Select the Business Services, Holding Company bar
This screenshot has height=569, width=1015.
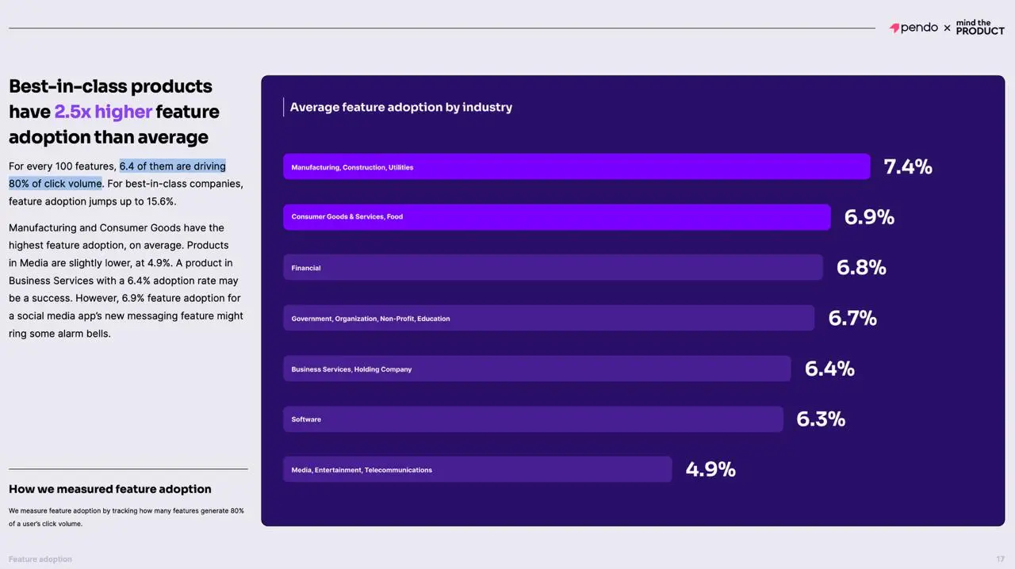pyautogui.click(x=537, y=369)
